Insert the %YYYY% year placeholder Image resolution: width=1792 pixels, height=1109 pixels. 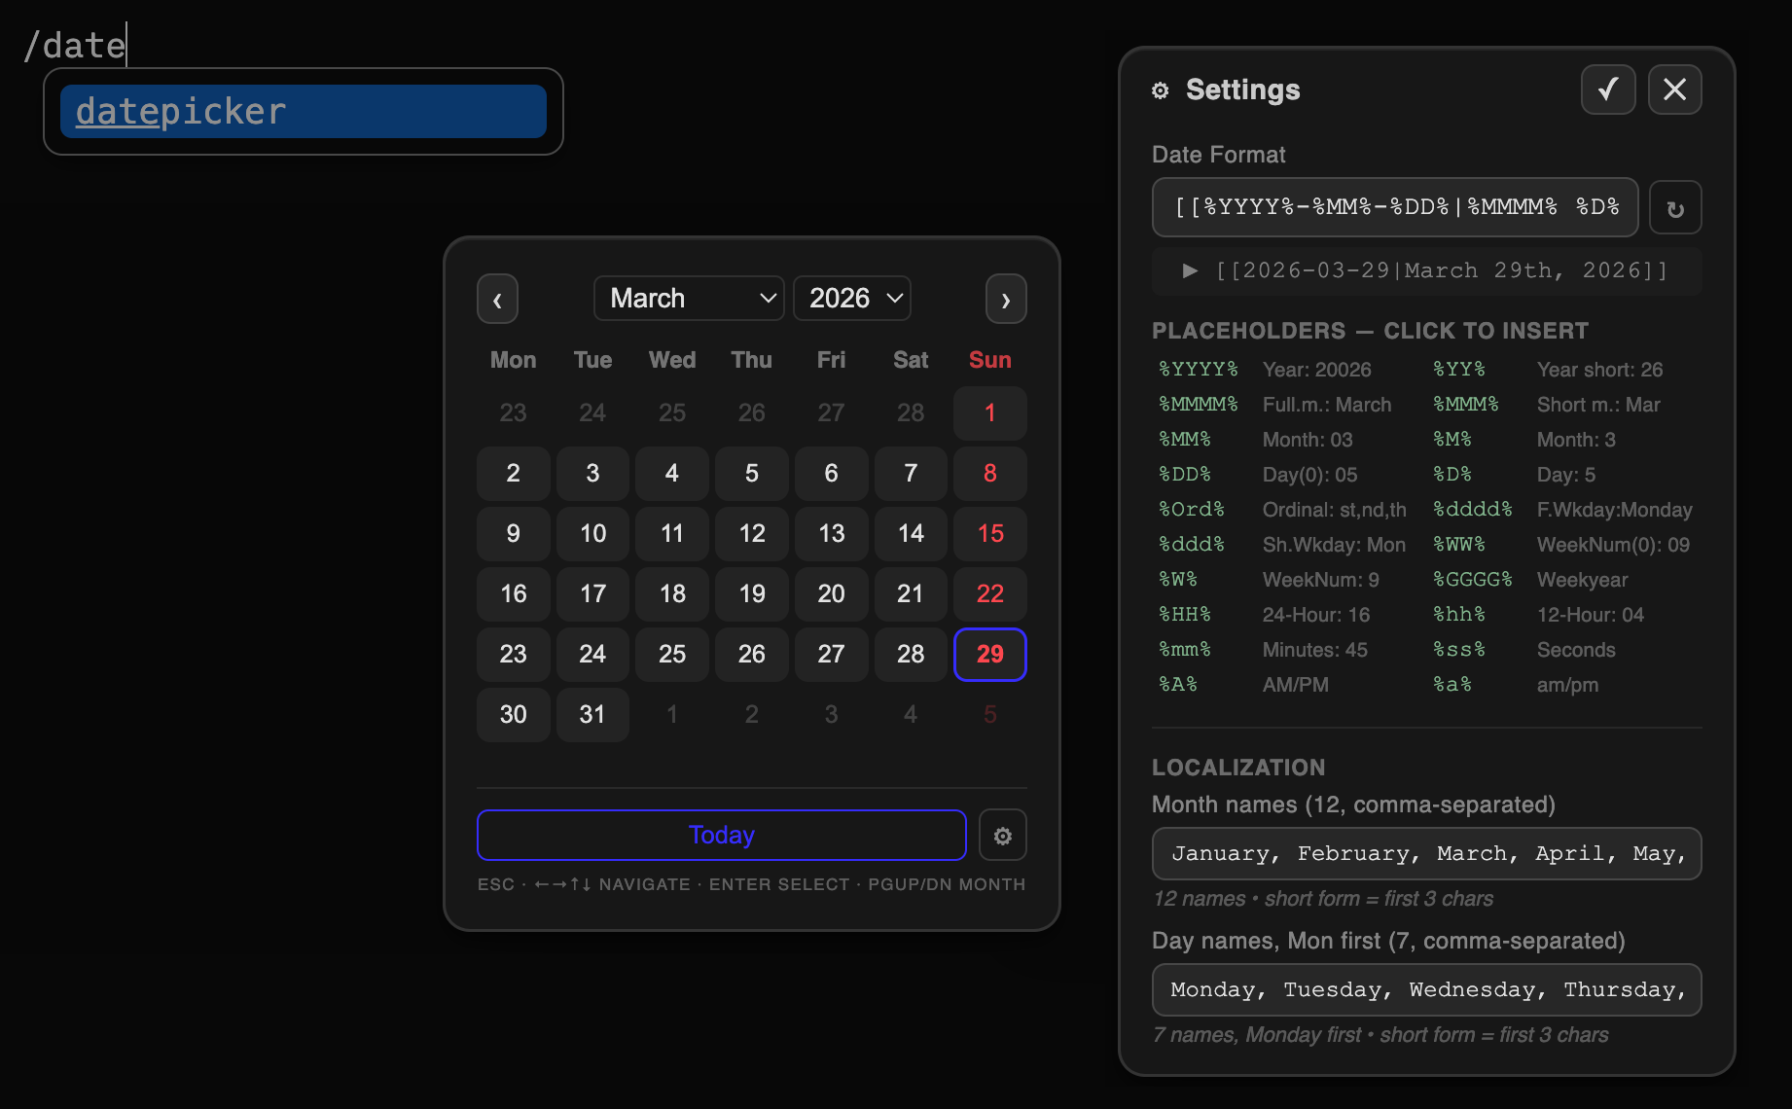coord(1198,370)
